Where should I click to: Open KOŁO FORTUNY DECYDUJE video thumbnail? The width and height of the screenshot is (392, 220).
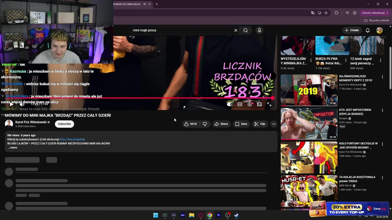click(x=309, y=157)
